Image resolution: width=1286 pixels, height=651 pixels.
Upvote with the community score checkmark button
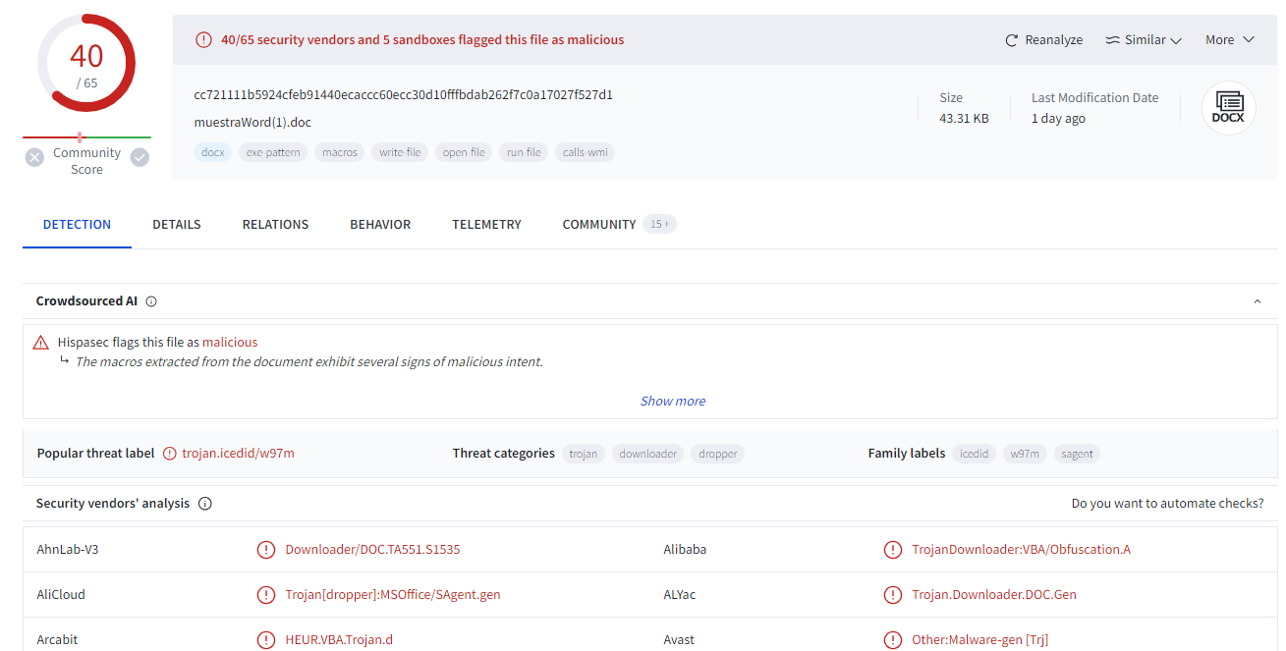pyautogui.click(x=140, y=157)
